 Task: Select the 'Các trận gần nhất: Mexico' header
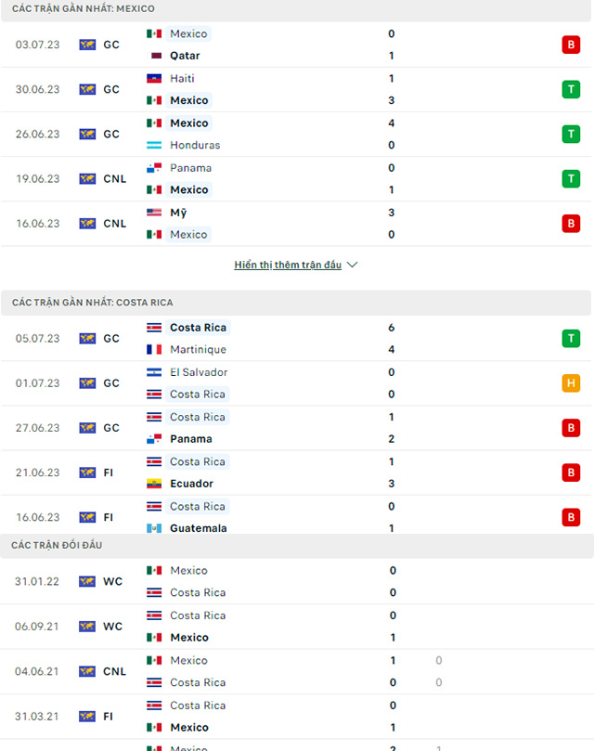[84, 8]
